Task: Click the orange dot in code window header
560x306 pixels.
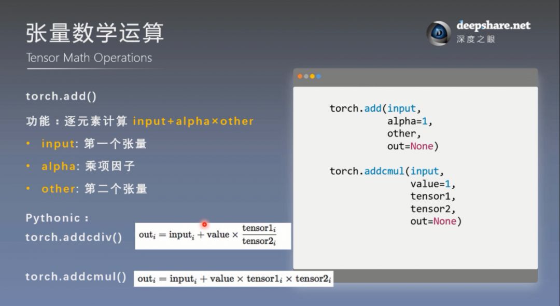Action: tap(300, 76)
